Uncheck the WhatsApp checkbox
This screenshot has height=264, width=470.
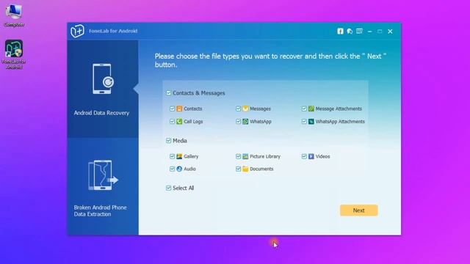click(x=238, y=122)
